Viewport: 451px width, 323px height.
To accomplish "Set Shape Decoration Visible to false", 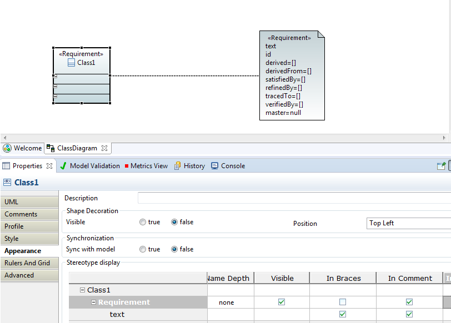I will (x=174, y=222).
